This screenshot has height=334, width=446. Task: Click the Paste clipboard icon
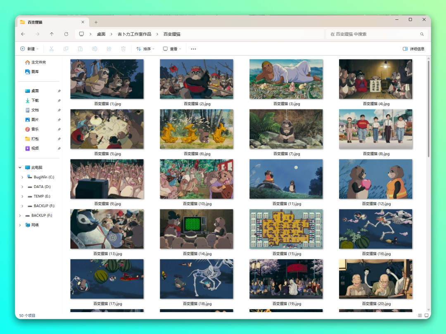(x=80, y=49)
